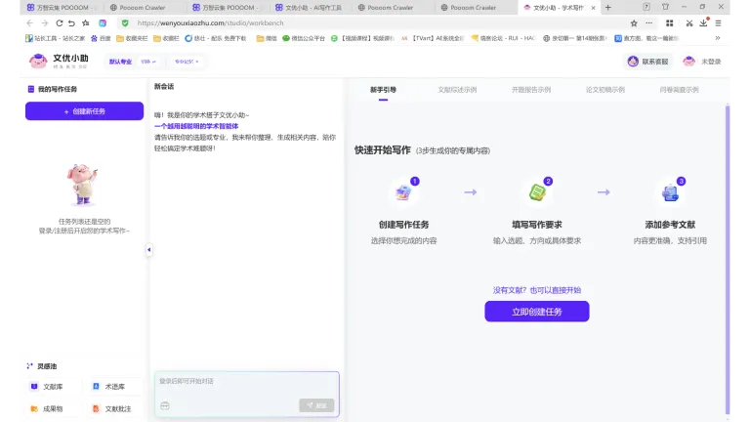
Task: Click step 1 创建写作任务 icon
Action: click(403, 192)
